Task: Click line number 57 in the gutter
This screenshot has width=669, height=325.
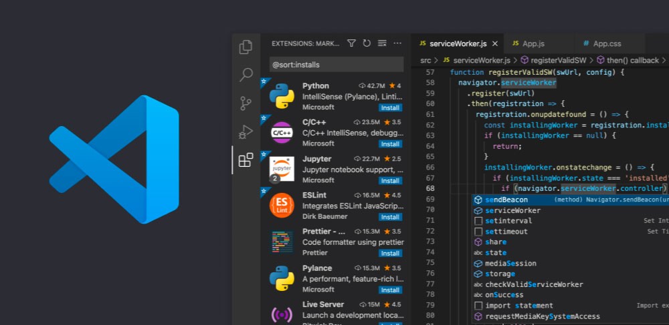Action: (430, 72)
